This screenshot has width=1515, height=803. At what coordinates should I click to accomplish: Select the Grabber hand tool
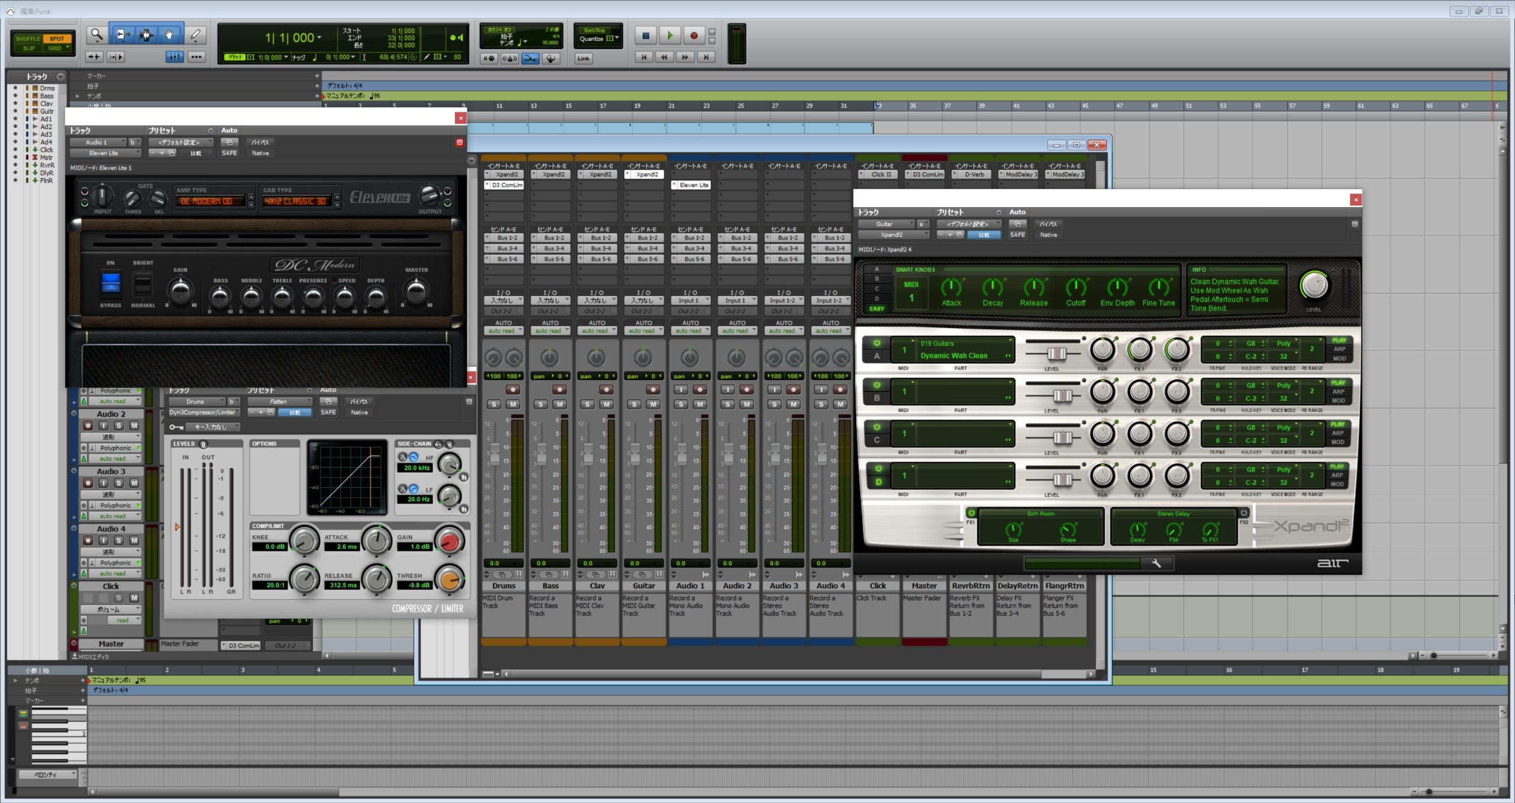coord(169,36)
